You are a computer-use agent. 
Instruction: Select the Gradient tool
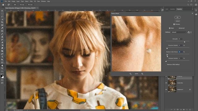2,45
